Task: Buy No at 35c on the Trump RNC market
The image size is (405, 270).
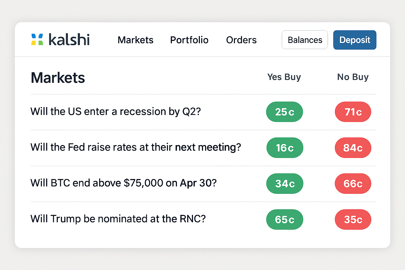Action: pos(353,219)
